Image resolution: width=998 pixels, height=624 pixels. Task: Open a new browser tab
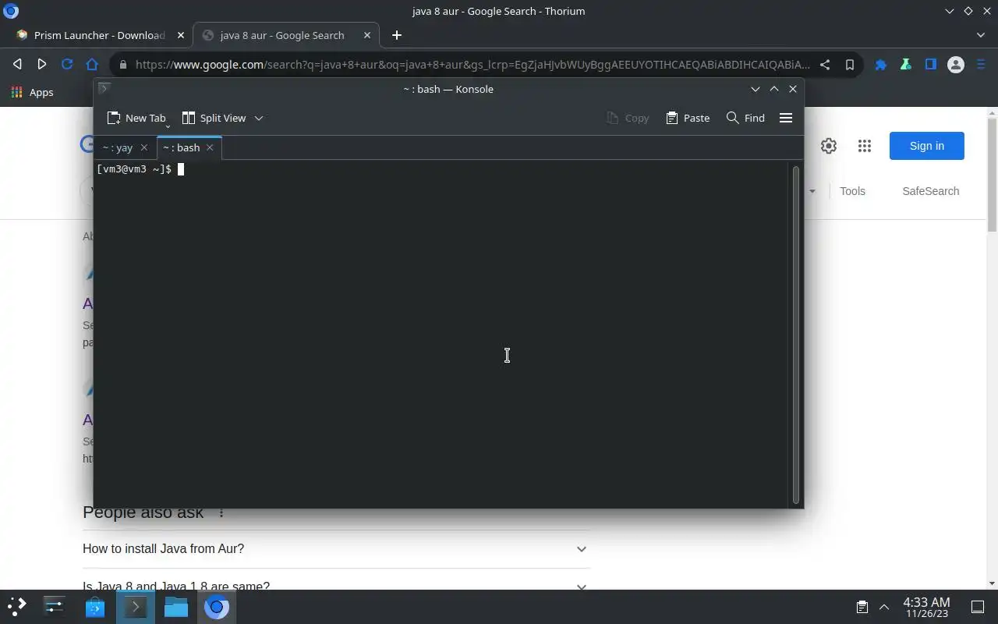coord(397,35)
